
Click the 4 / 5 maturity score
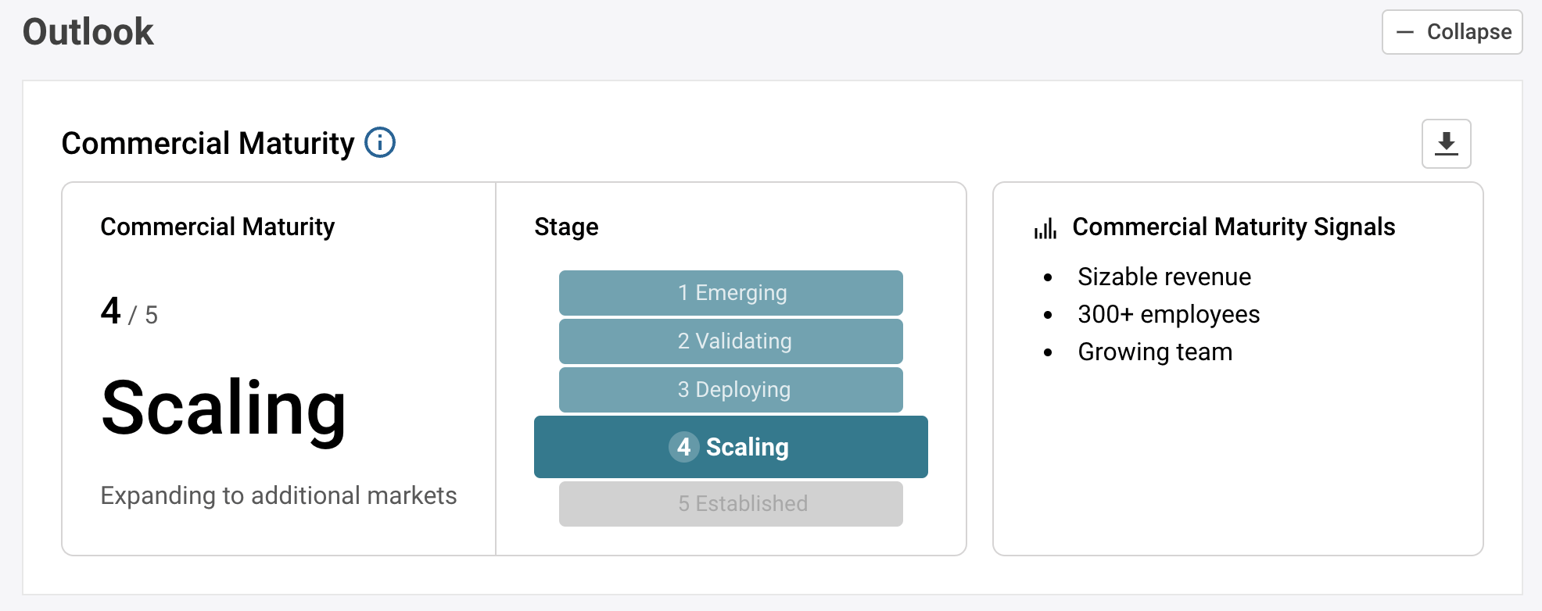click(129, 312)
